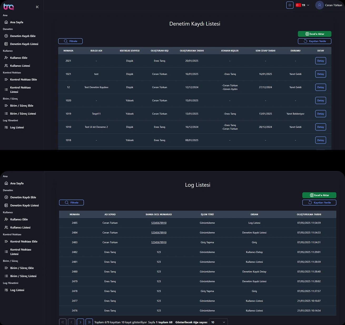Open Detay for record Test Ui kit Deneme 2

(x=321, y=127)
